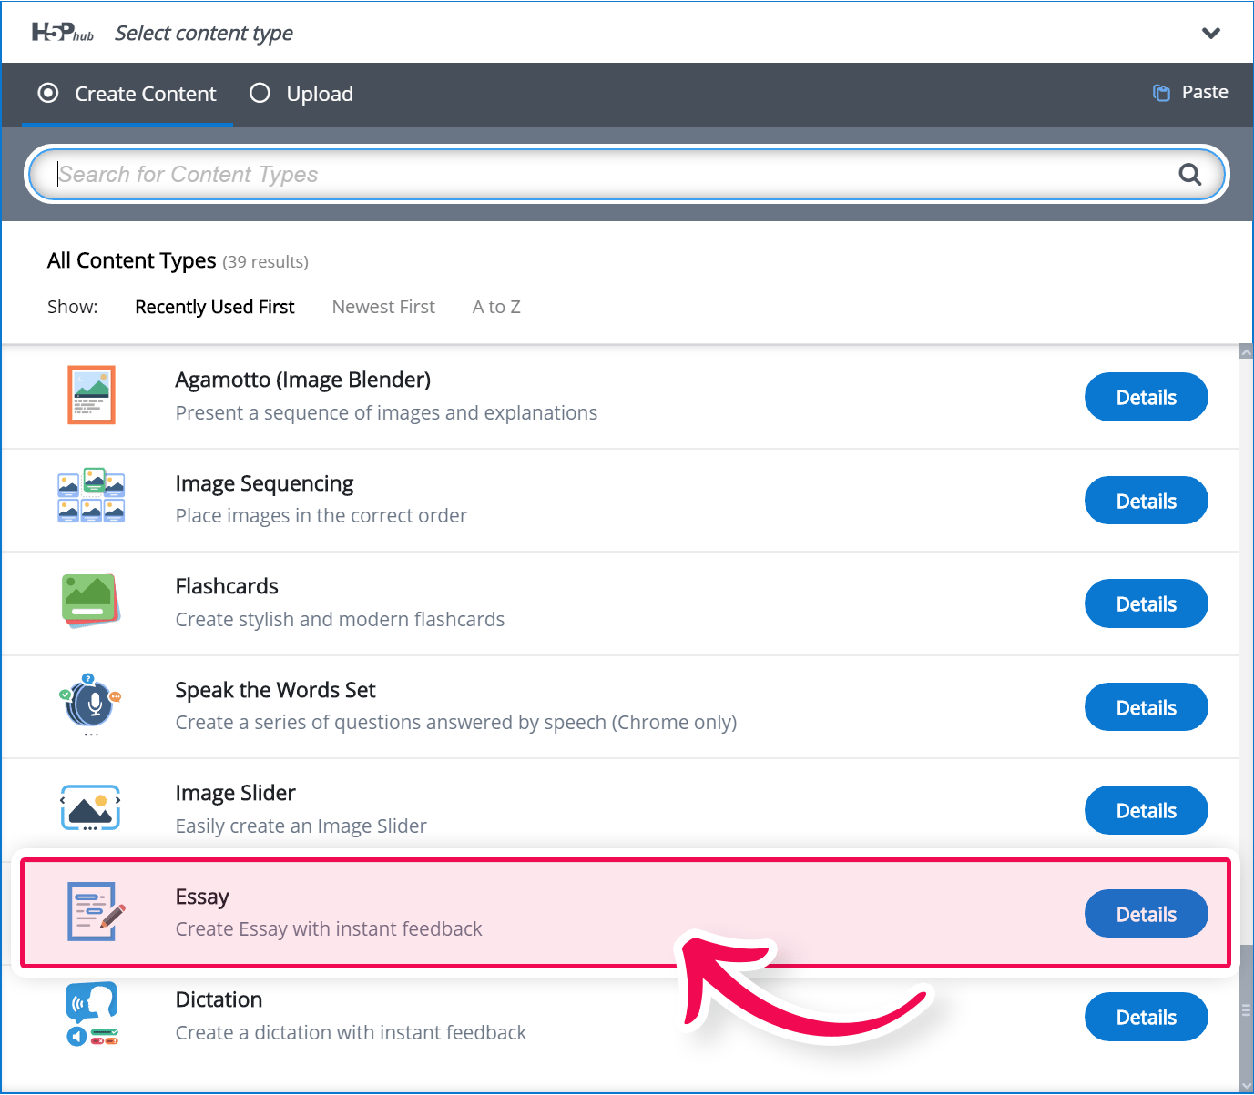Viewport: 1254px width, 1095px height.
Task: Click the Essay content type icon
Action: pos(96,911)
